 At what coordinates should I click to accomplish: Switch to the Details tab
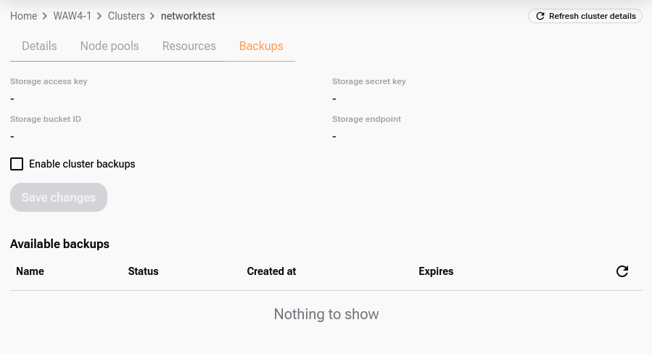39,46
